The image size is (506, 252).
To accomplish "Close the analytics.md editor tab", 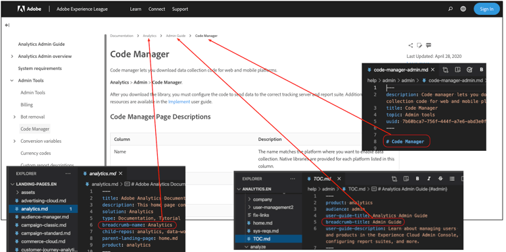I will click(x=120, y=174).
